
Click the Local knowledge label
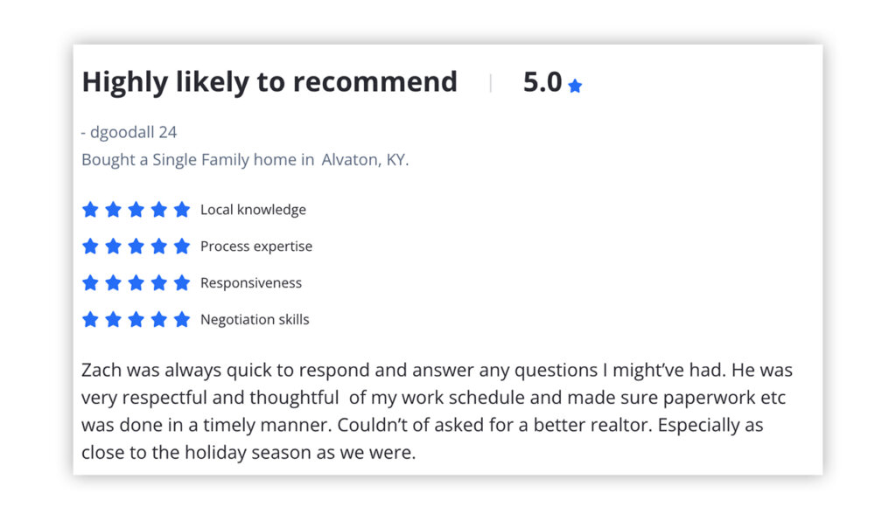pos(253,210)
